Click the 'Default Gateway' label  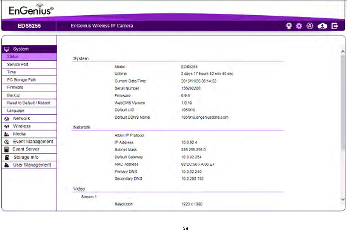[129, 157]
